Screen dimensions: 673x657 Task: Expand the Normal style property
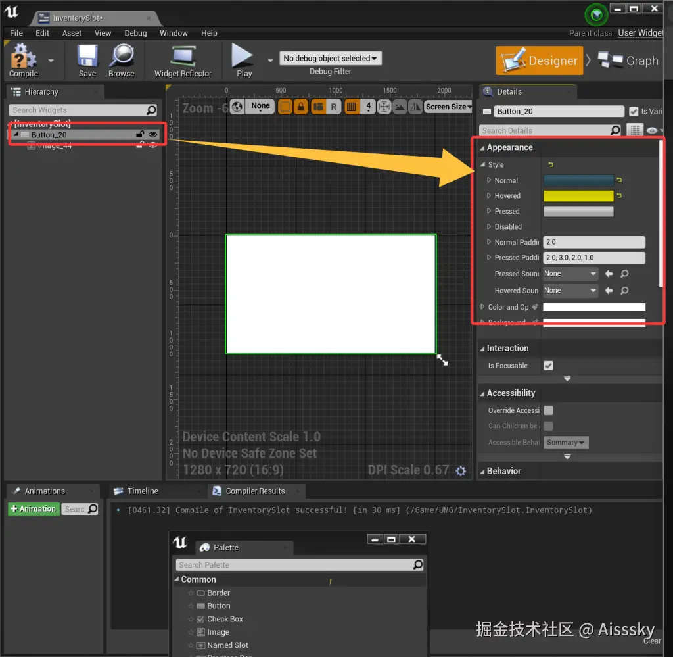pos(489,180)
